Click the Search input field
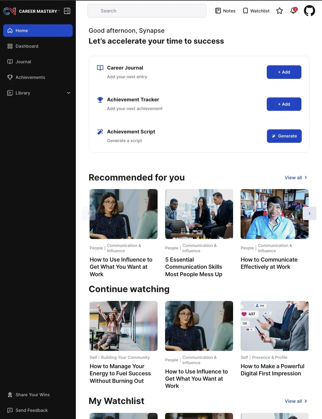Image resolution: width=322 pixels, height=419 pixels. [147, 11]
